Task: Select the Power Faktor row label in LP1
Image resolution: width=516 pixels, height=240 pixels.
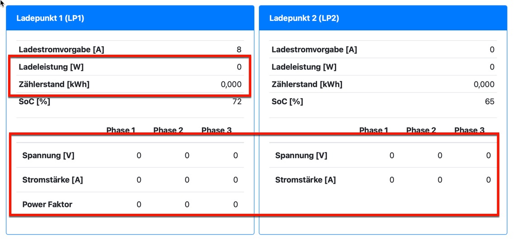Action: pos(47,204)
